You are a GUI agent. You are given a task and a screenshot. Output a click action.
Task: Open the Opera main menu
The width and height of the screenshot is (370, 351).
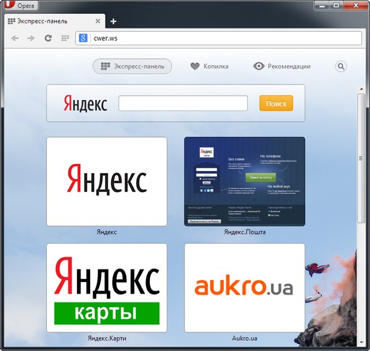21,6
